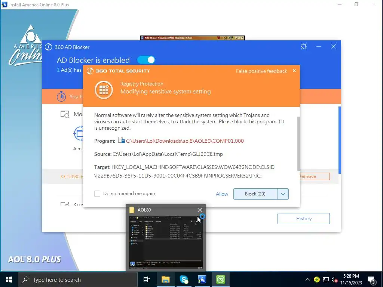Open the Windows Start menu

pyautogui.click(x=9, y=280)
